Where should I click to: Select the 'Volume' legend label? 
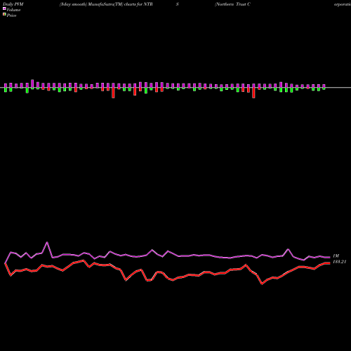[x=13, y=10]
